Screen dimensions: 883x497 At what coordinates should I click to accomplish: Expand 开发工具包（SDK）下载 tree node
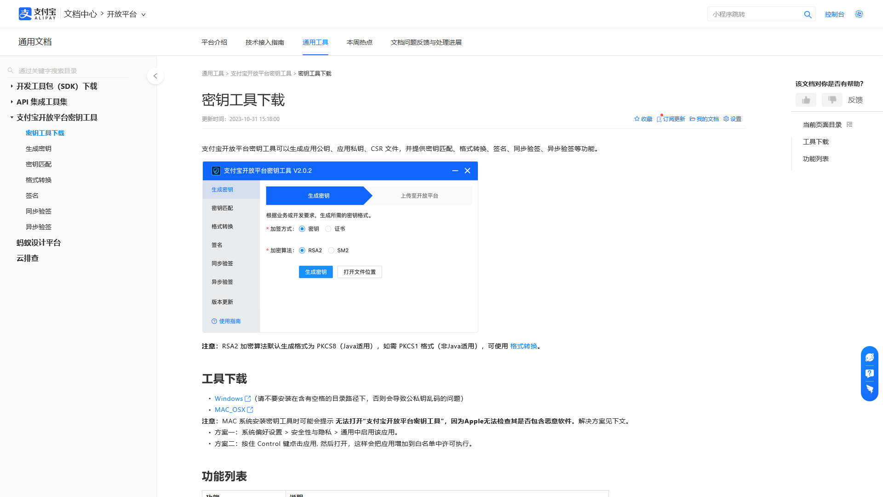pyautogui.click(x=12, y=86)
